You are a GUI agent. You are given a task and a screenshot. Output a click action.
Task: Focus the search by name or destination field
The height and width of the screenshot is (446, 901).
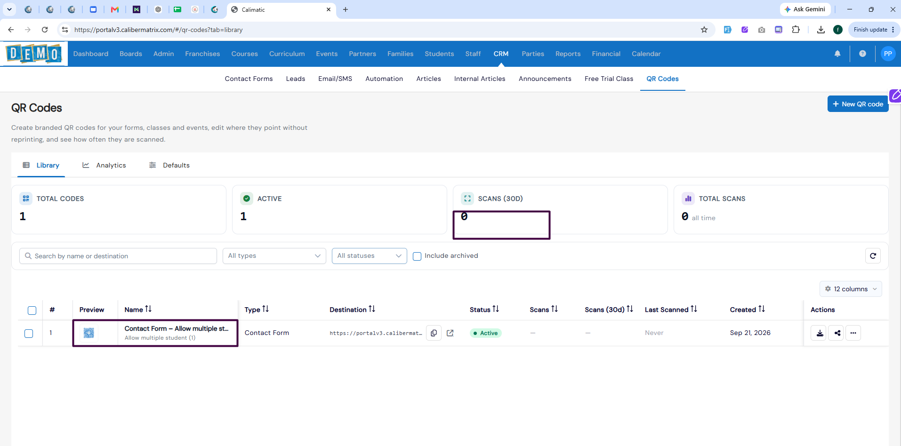pyautogui.click(x=118, y=256)
